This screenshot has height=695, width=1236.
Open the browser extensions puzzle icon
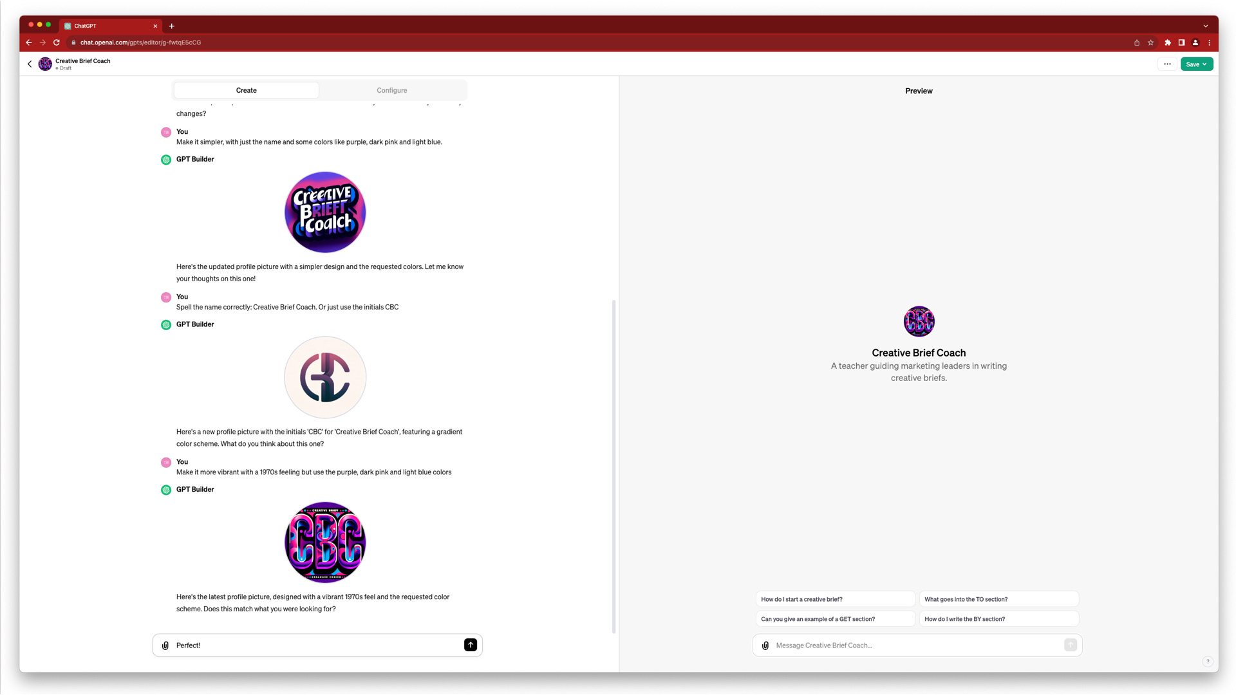pos(1168,42)
